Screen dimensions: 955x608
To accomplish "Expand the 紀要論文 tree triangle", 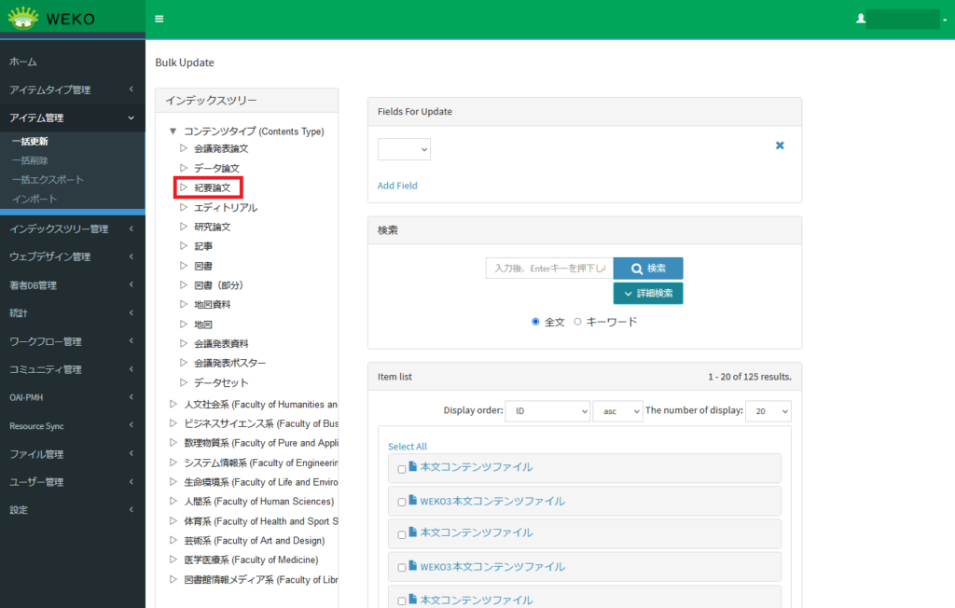I will pos(184,187).
